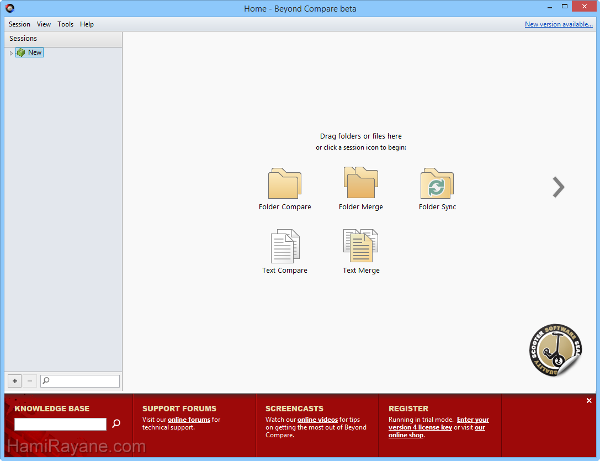The image size is (600, 461).
Task: Select the New item in Sessions tree
Action: 30,52
